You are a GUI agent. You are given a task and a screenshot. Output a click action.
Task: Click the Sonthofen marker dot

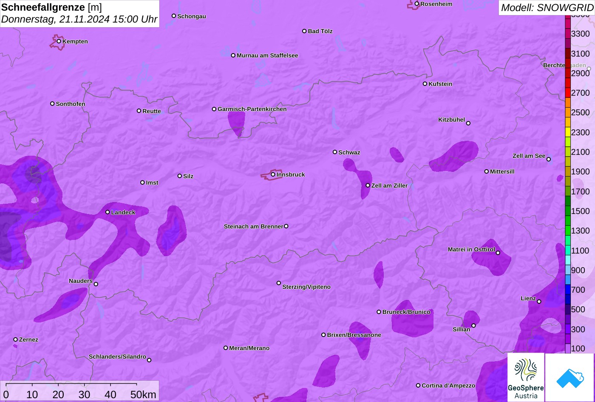(53, 104)
